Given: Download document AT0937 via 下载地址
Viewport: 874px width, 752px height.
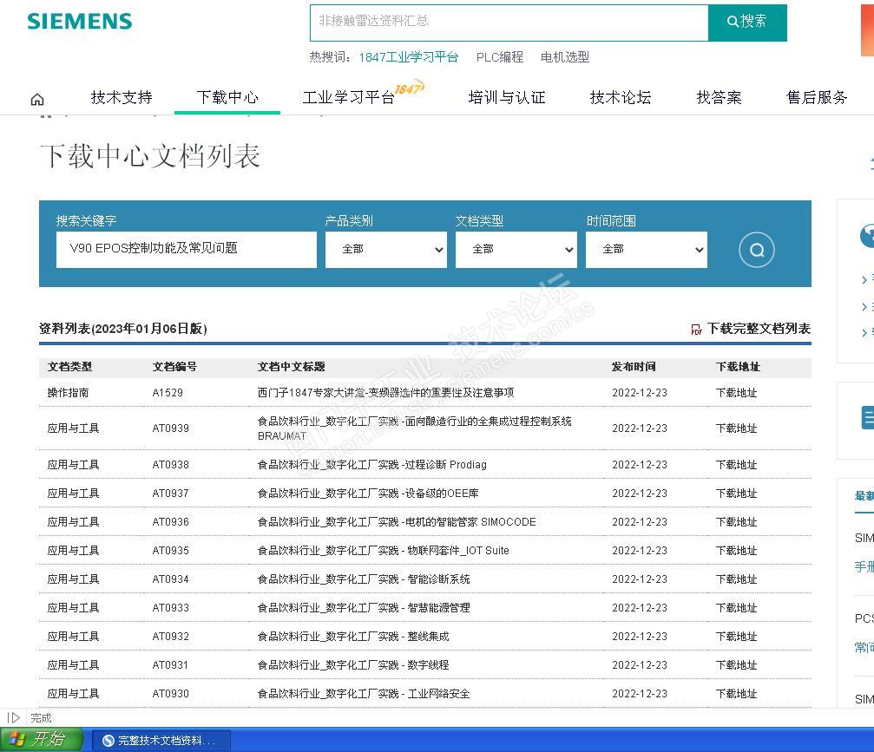Looking at the screenshot, I should [736, 494].
